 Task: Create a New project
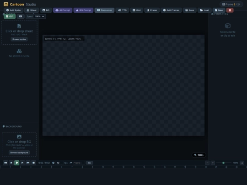tap(219, 10)
